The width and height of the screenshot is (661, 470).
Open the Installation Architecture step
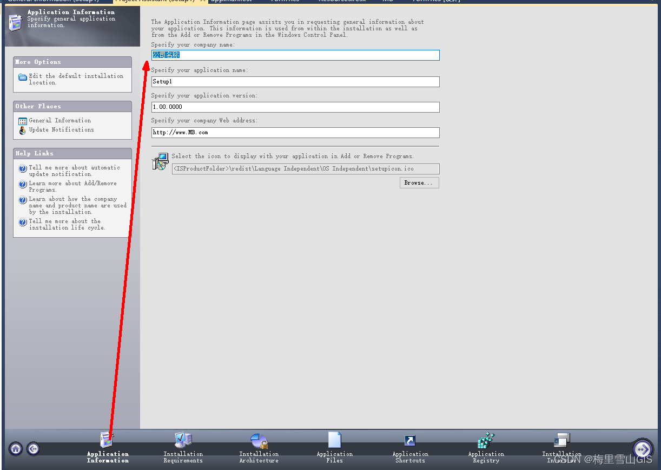tap(259, 448)
